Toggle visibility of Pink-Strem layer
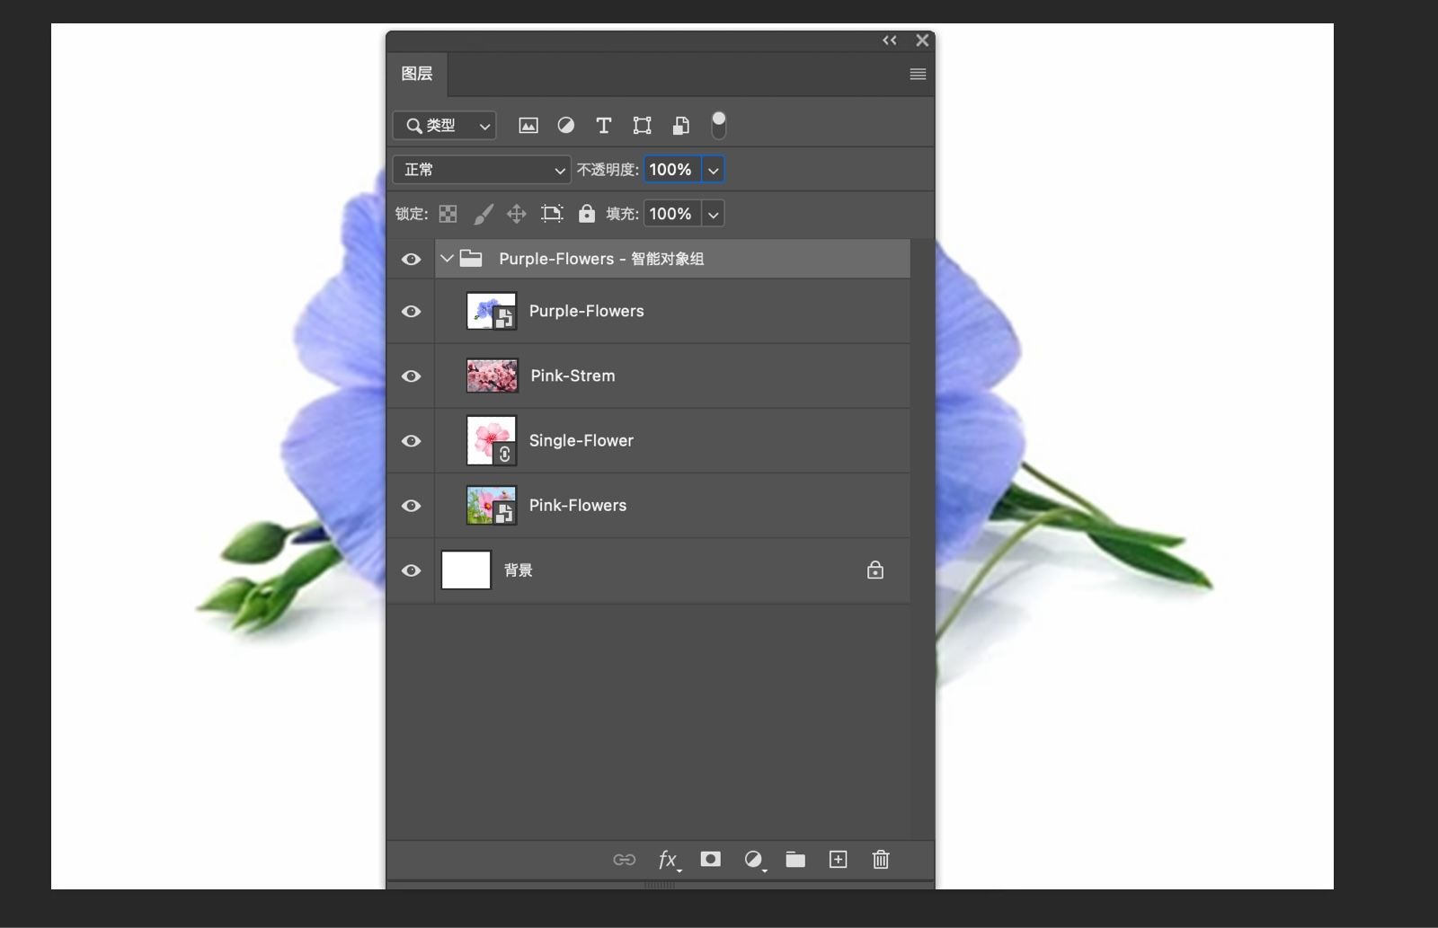 pos(411,376)
